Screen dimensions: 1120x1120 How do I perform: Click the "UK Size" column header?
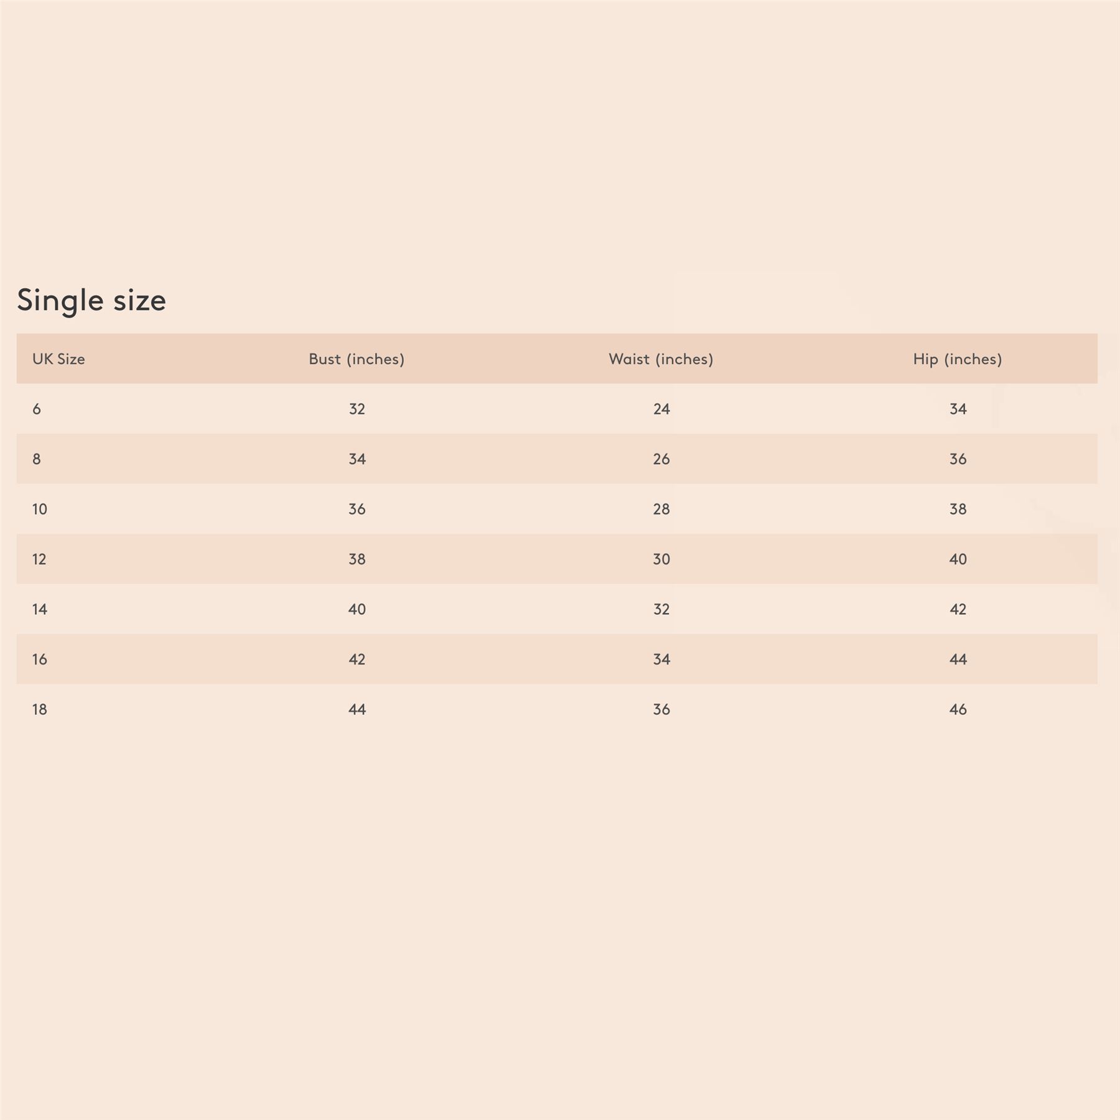click(58, 359)
